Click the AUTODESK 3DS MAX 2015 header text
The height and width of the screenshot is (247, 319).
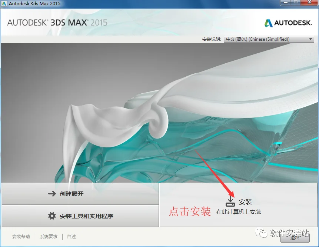(x=57, y=23)
